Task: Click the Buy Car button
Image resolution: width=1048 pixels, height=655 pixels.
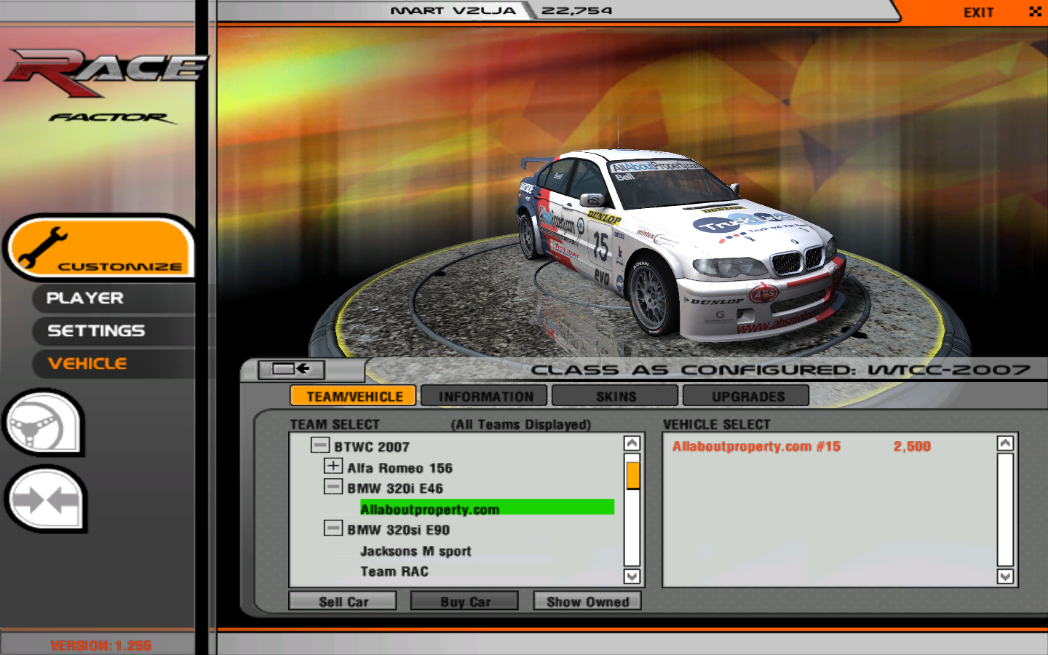Action: click(465, 601)
